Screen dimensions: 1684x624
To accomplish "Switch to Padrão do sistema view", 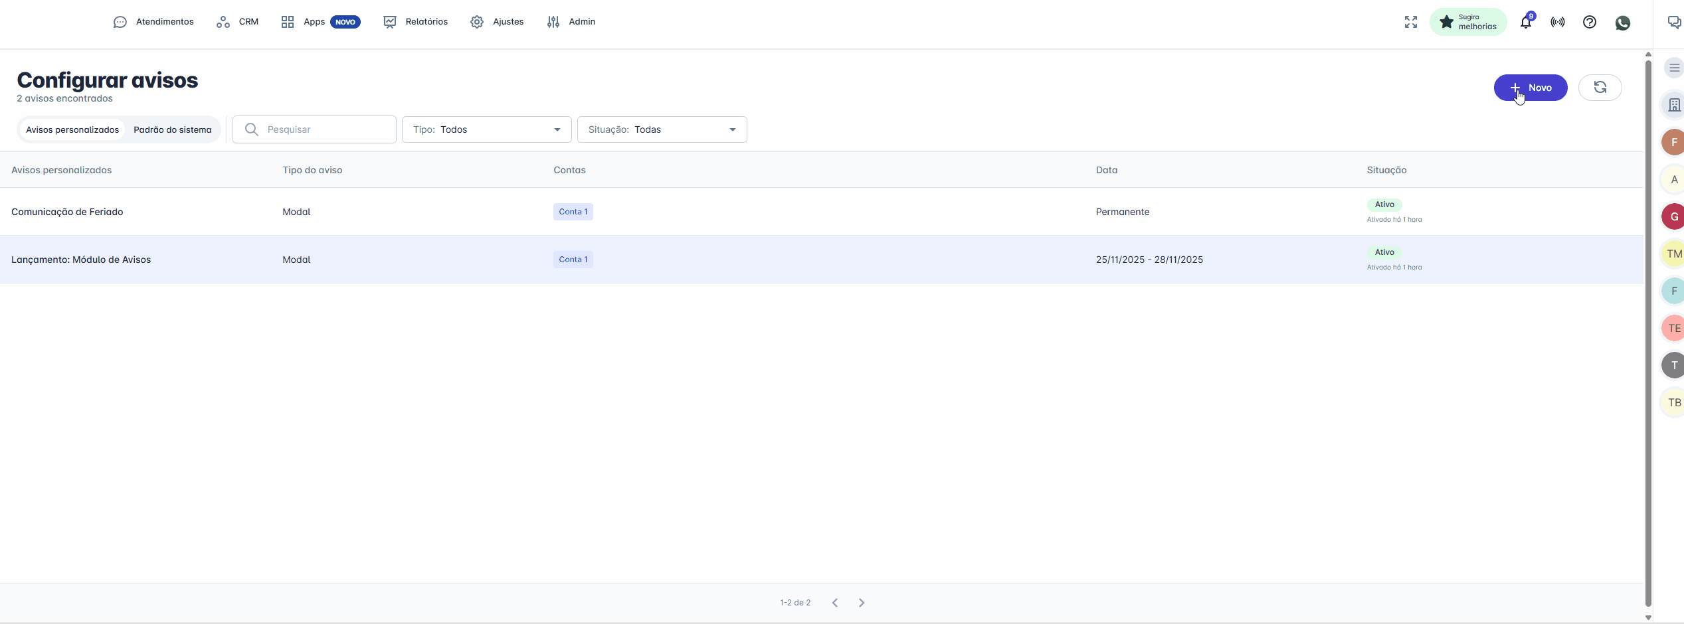I will click(172, 129).
